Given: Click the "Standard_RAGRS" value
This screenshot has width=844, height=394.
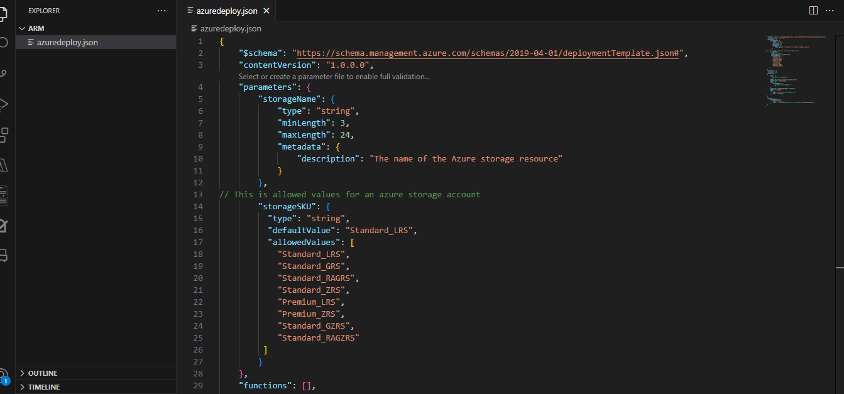Looking at the screenshot, I should tap(316, 278).
